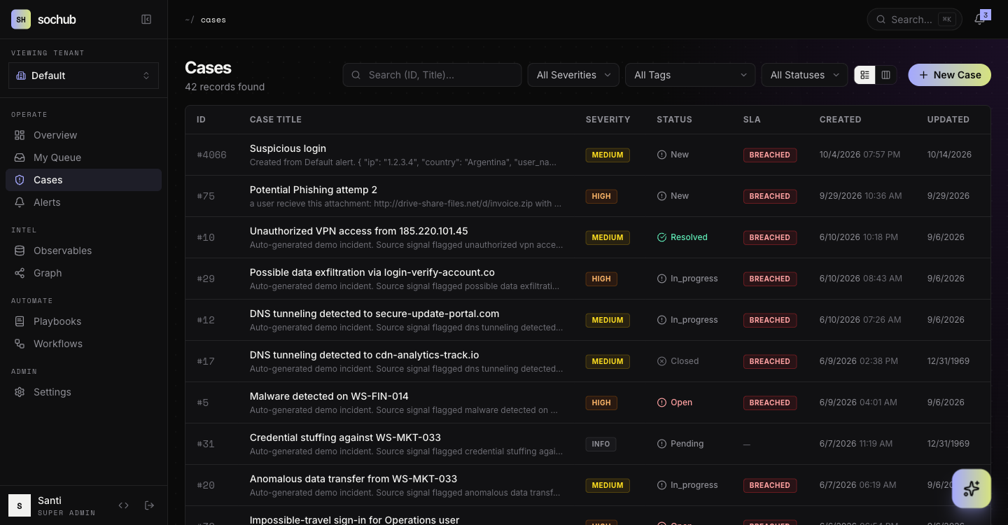Click Open status on case #5
1008x525 pixels.
(674, 402)
